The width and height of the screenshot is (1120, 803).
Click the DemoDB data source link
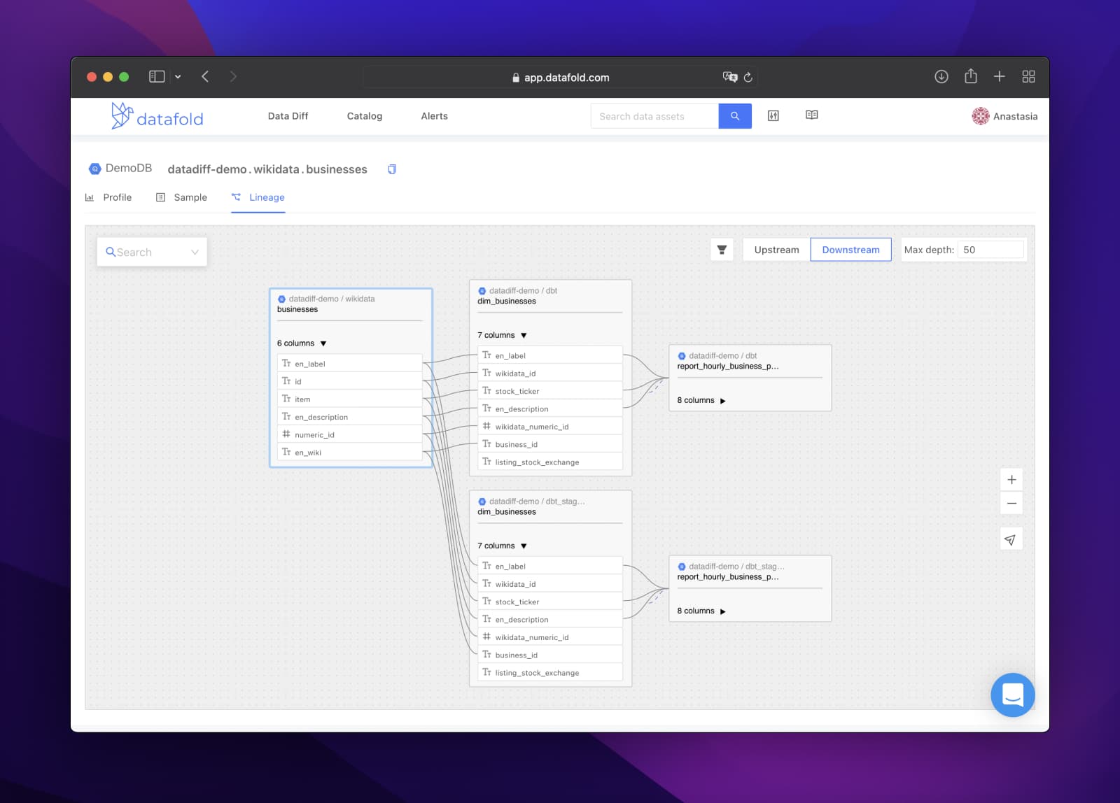(x=129, y=169)
